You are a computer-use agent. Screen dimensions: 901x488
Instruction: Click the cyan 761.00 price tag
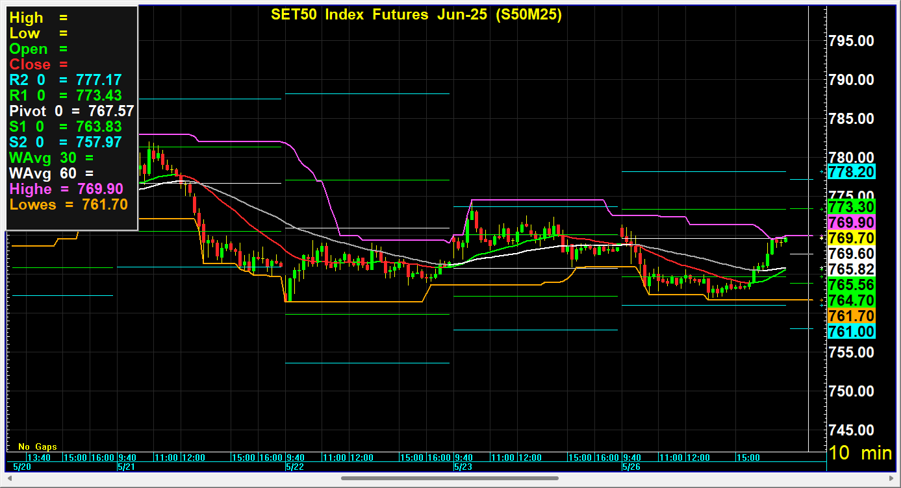coord(852,332)
